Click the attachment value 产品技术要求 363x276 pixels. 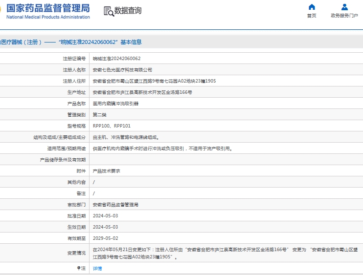[107, 171]
